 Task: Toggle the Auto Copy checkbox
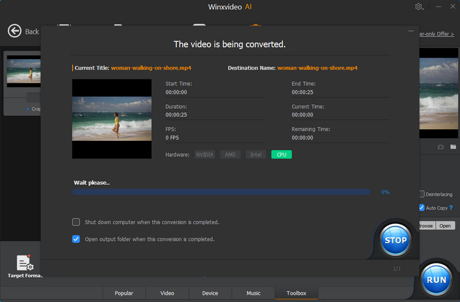(422, 208)
